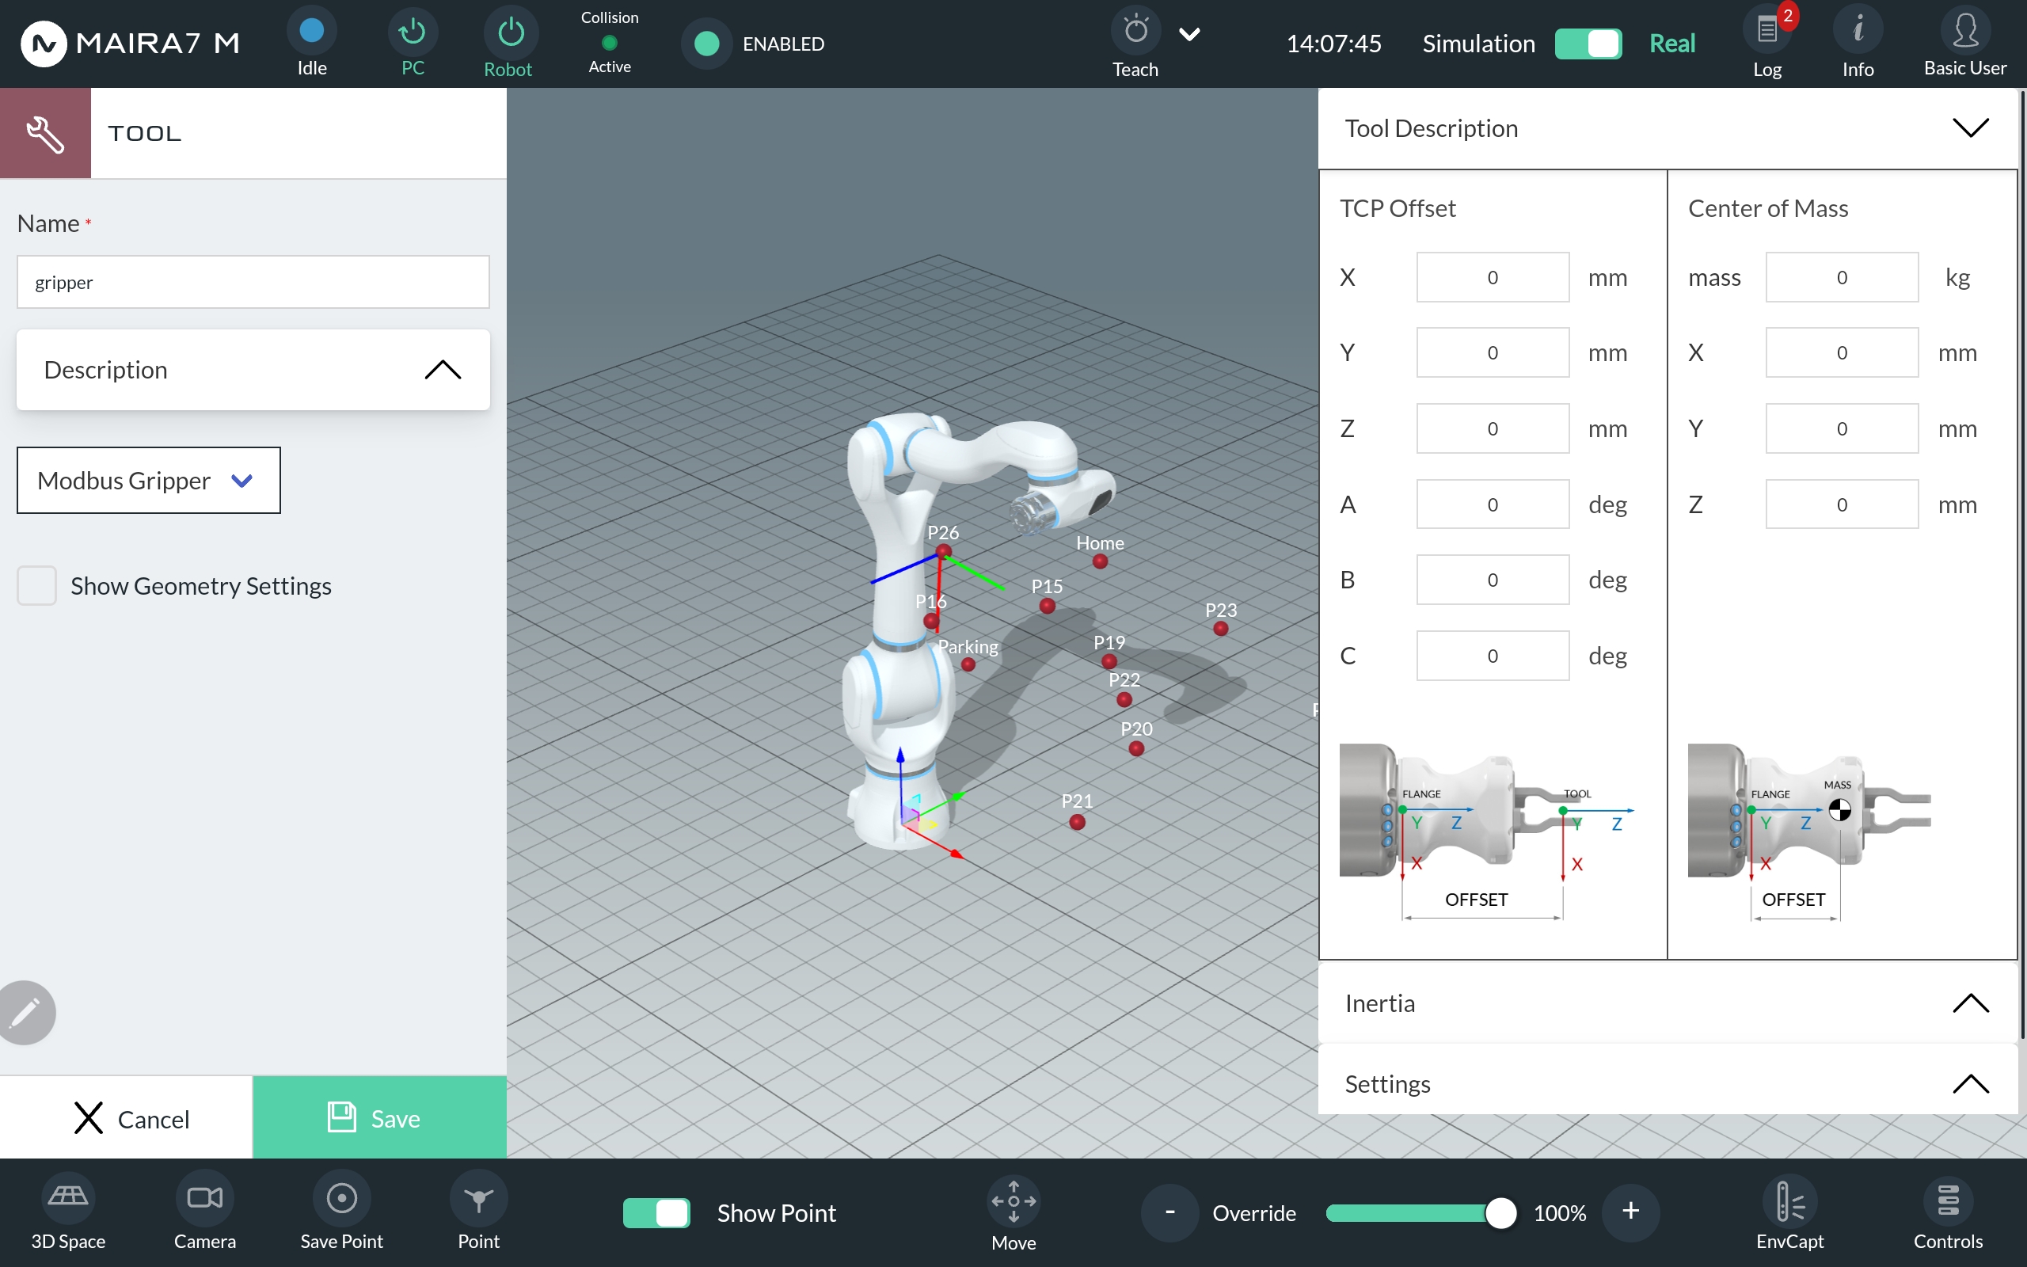The height and width of the screenshot is (1267, 2027).
Task: Click the Idle status icon
Action: tap(312, 31)
